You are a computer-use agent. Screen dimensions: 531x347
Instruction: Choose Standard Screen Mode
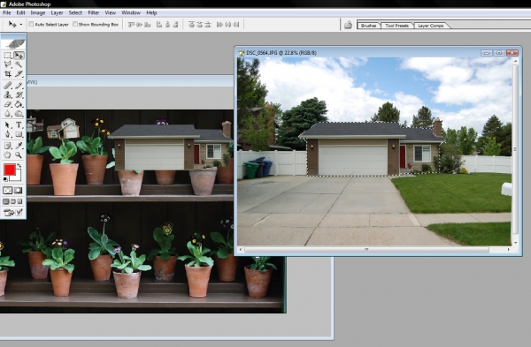[x=6, y=201]
